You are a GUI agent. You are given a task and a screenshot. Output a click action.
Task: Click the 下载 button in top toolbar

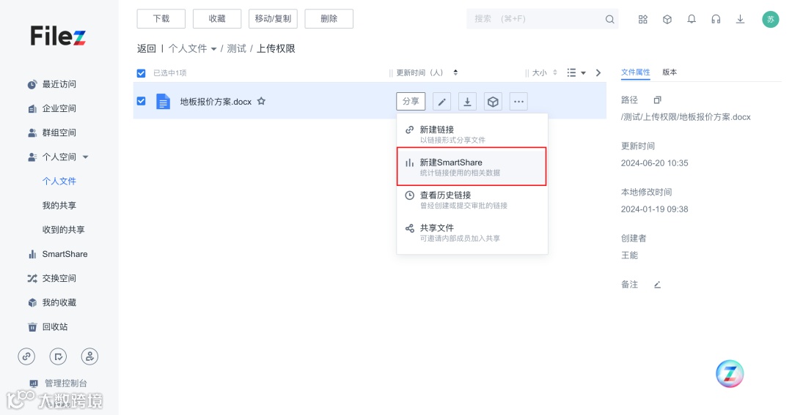tap(161, 18)
